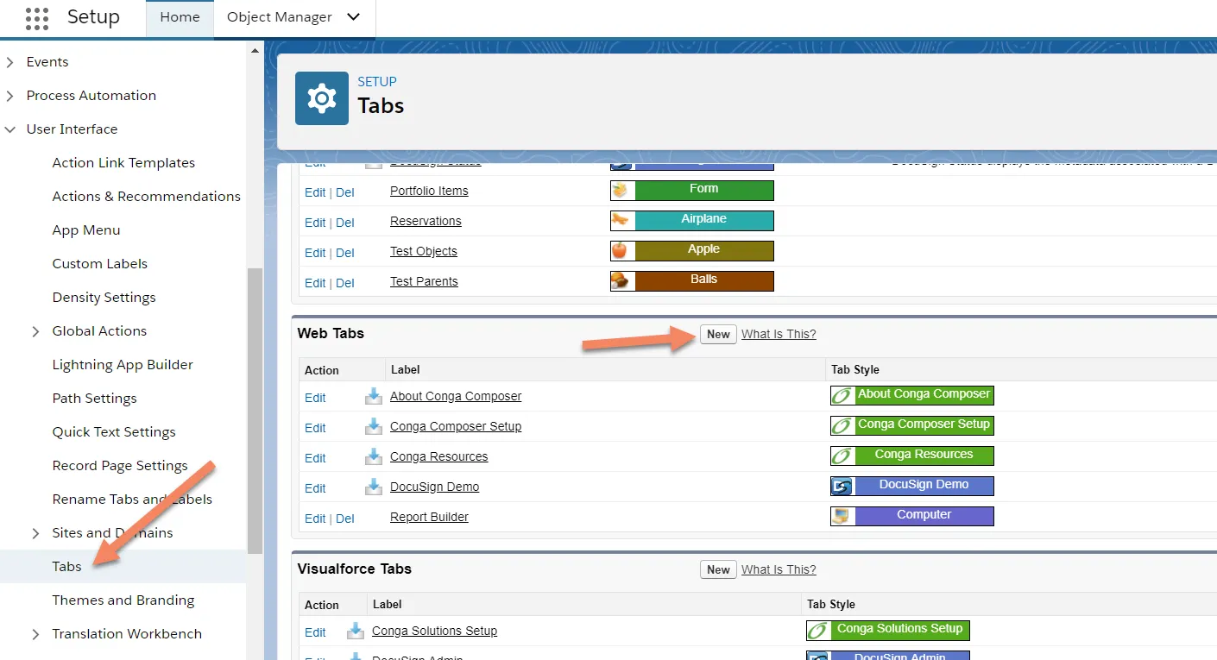This screenshot has width=1217, height=660.
Task: Click the Form tab style icon
Action: (x=622, y=190)
